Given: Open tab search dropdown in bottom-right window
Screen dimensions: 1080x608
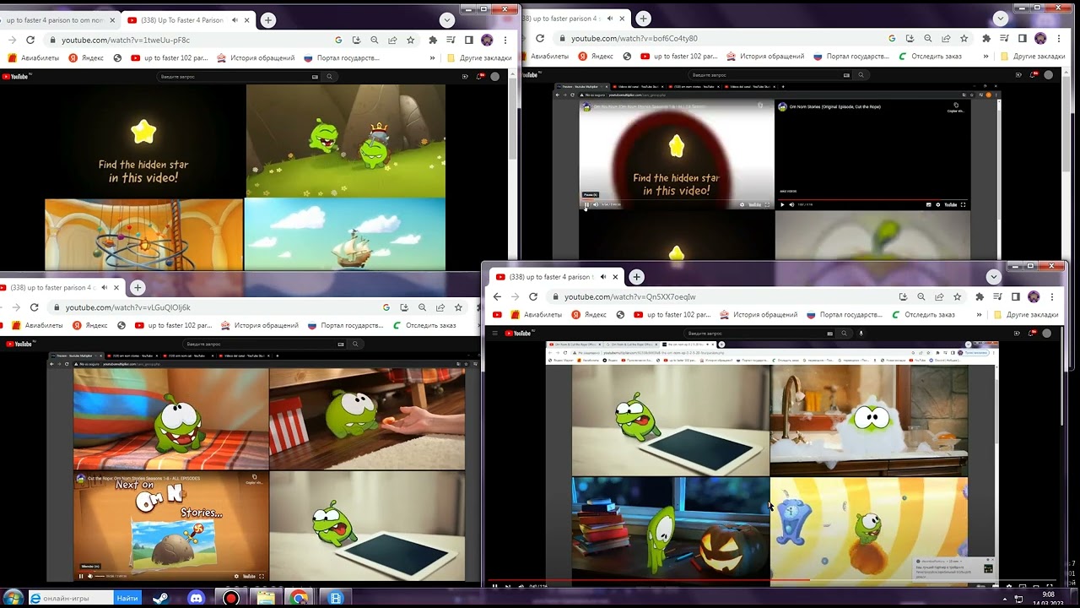Looking at the screenshot, I should (x=993, y=277).
